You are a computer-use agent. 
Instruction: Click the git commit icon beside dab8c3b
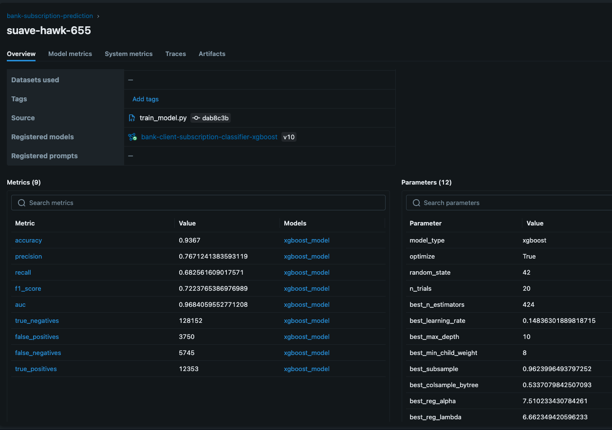click(x=196, y=118)
